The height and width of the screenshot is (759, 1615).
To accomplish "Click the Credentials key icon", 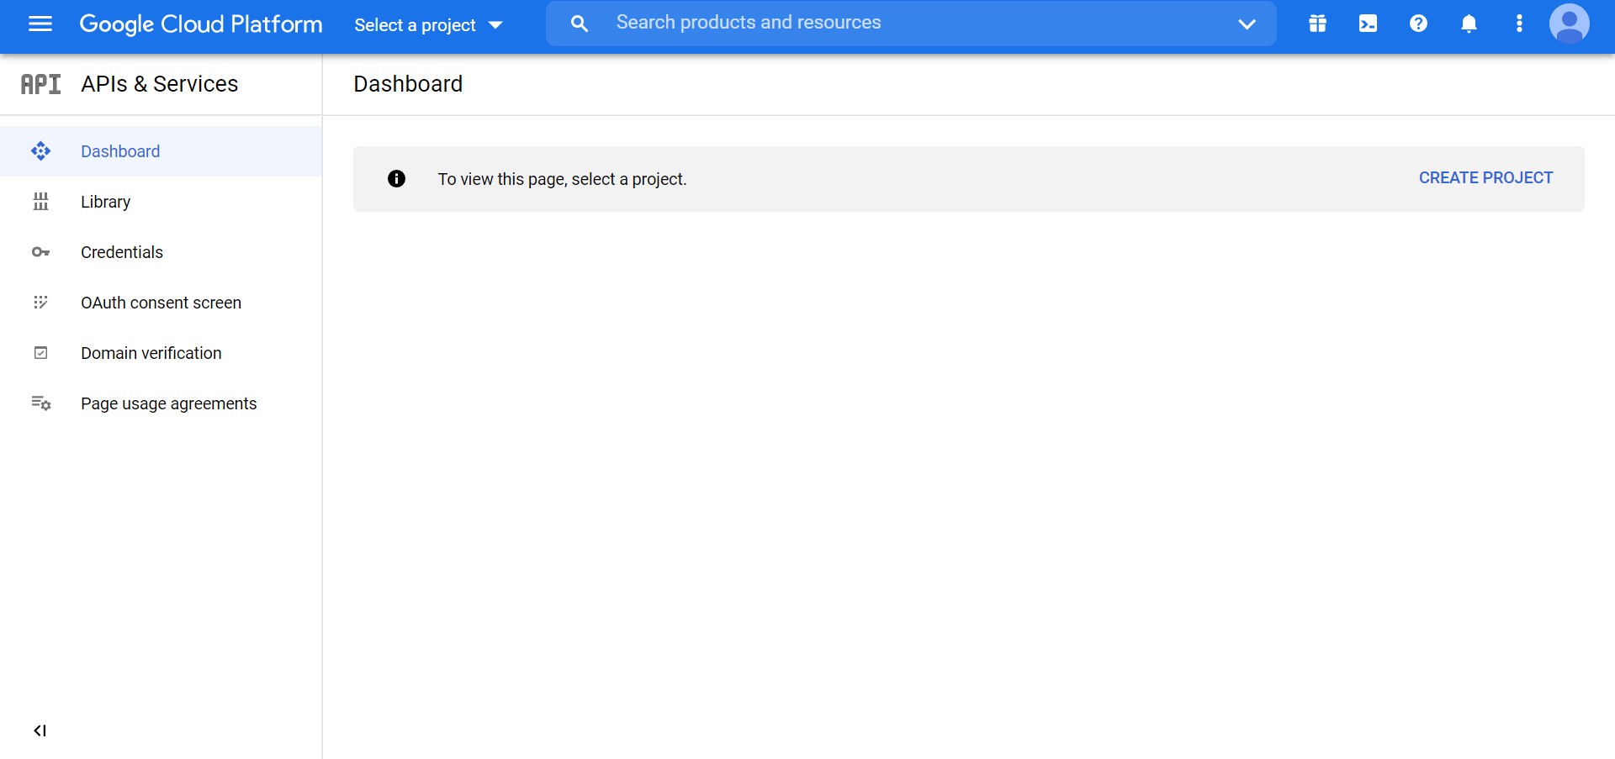I will pyautogui.click(x=40, y=252).
